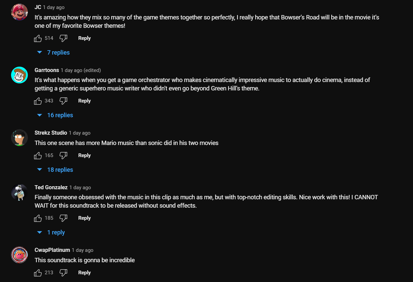
Task: Dislike CwapPlatinum's soundtrack comment
Action: tap(64, 273)
